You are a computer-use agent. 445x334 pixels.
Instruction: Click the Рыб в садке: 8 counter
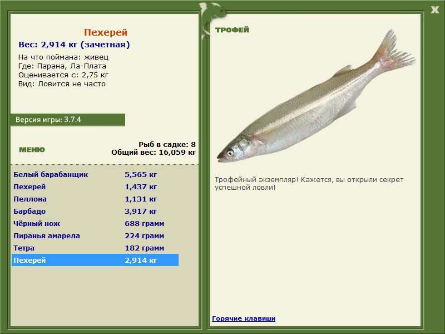pyautogui.click(x=167, y=145)
